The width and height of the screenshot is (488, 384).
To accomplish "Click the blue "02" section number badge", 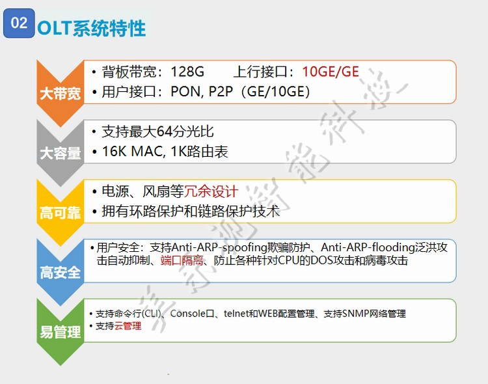I will (20, 23).
